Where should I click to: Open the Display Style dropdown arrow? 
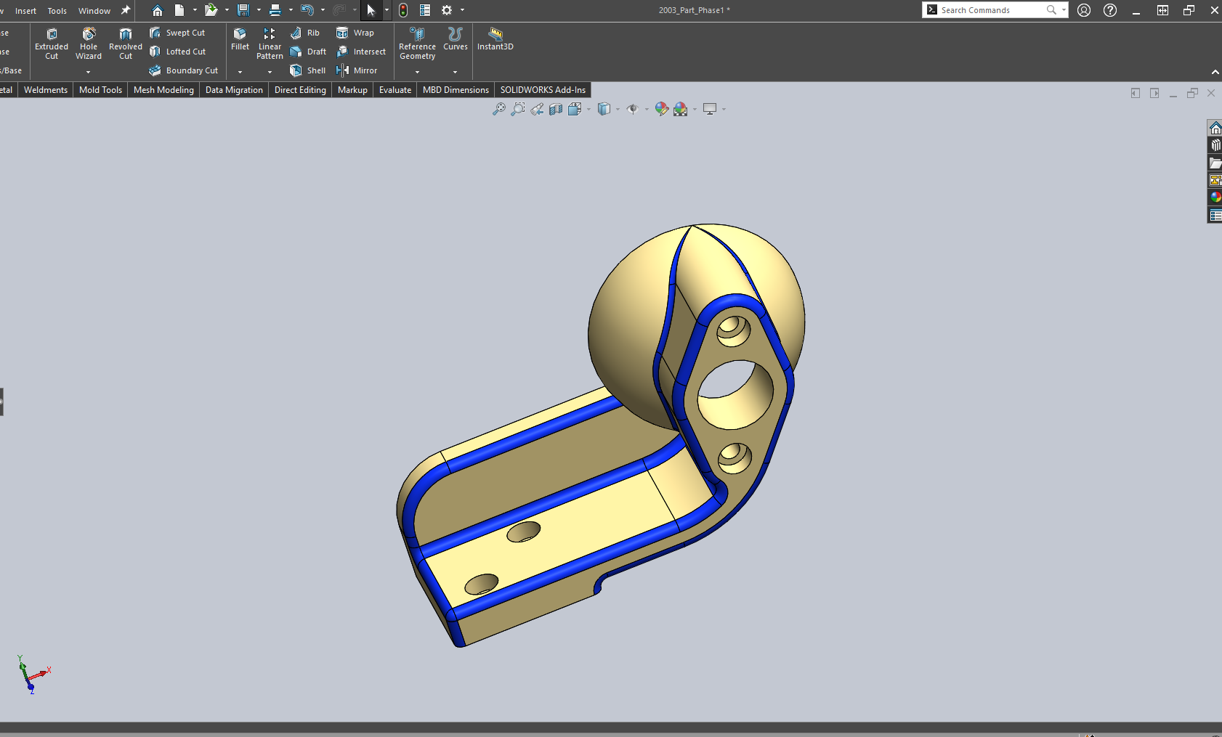618,109
